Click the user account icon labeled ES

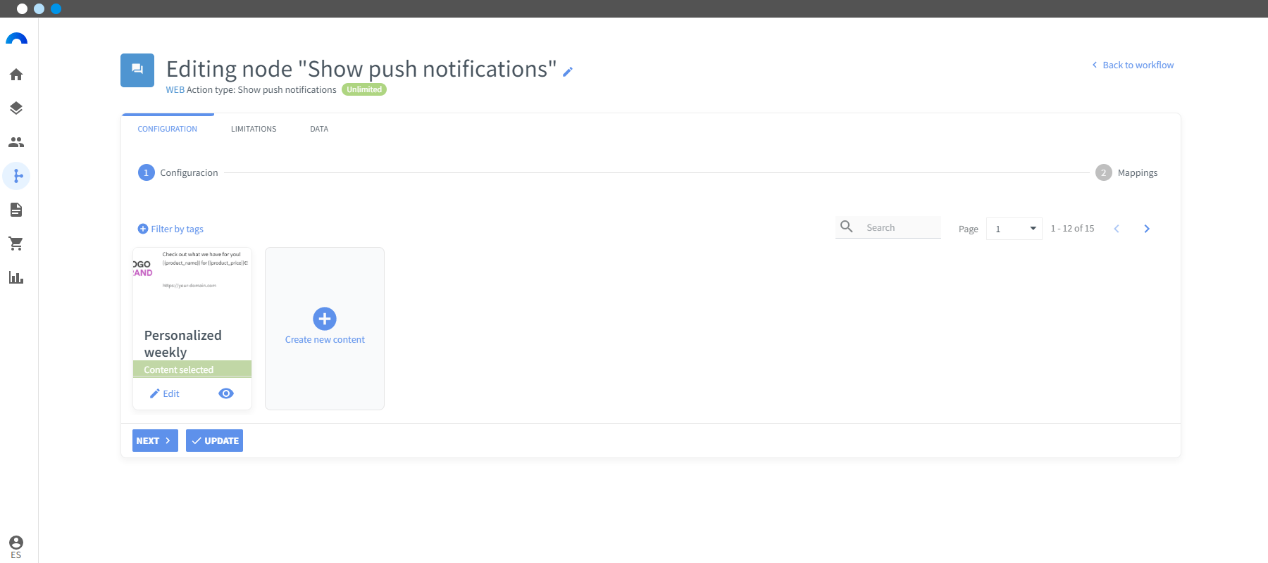pos(16,547)
